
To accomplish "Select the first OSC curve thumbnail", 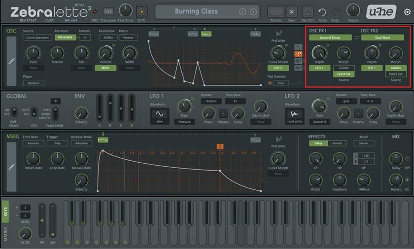I will [154, 34].
